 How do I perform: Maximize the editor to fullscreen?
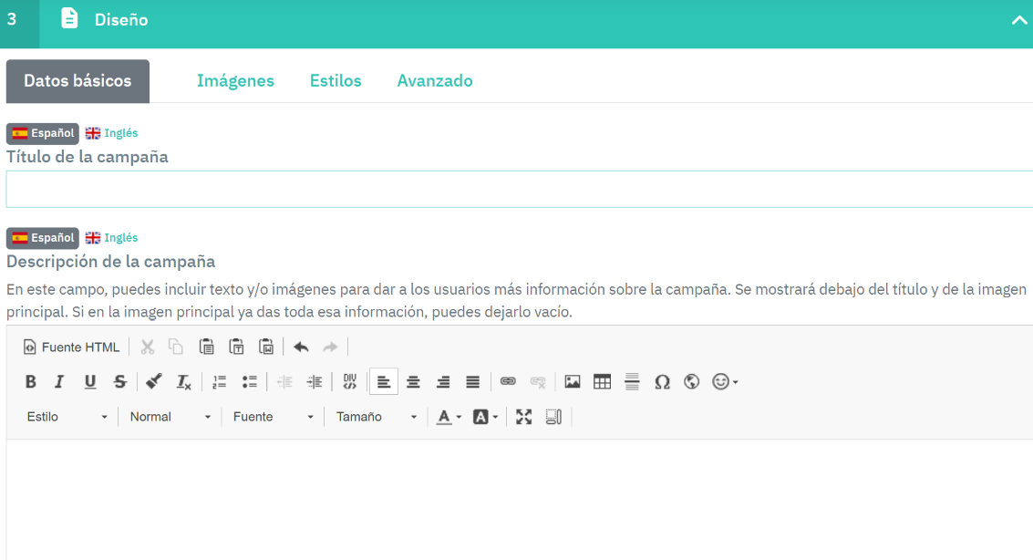(x=523, y=417)
